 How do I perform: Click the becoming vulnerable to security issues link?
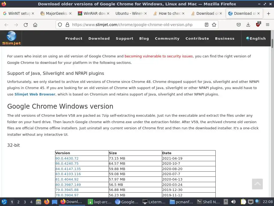click(158, 56)
